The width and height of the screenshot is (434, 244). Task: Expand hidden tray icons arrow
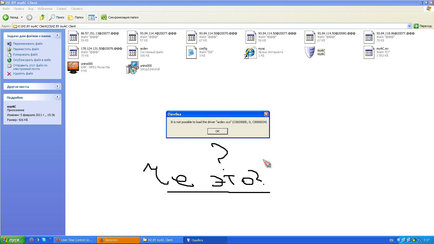(399, 240)
